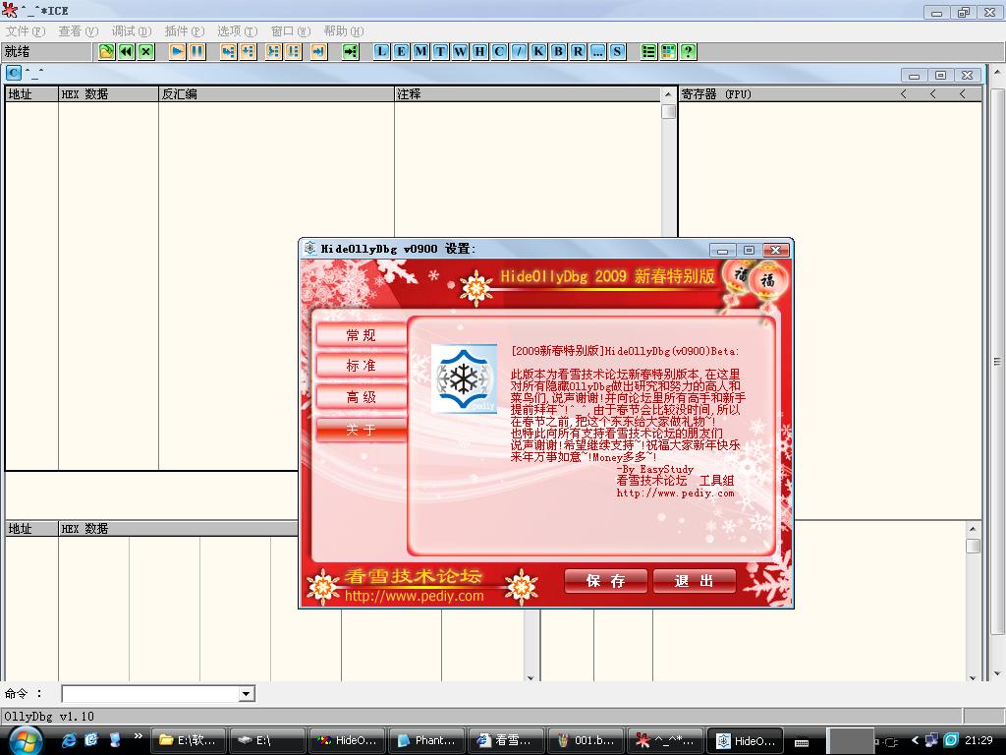Click the Step into toolbar icon
The image size is (1006, 755).
click(228, 52)
